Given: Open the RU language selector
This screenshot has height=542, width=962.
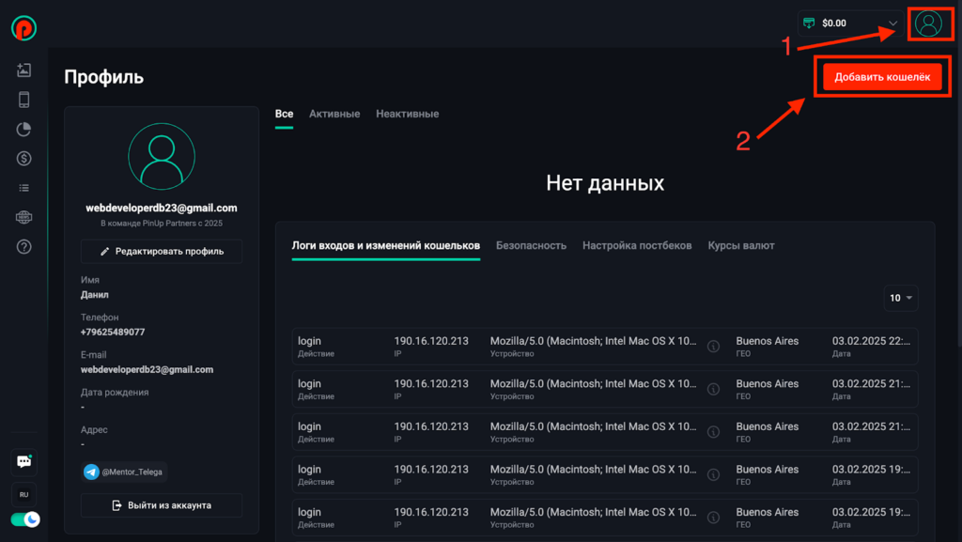Looking at the screenshot, I should (x=23, y=495).
